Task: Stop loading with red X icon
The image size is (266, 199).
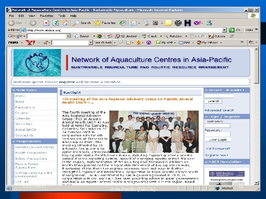Action: point(46,23)
